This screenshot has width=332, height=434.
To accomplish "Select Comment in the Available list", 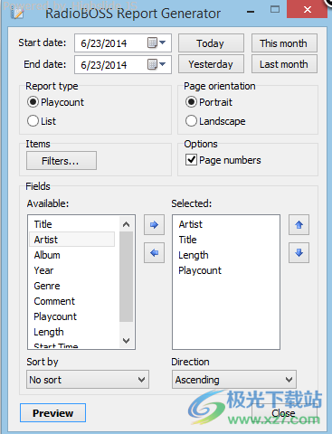I will point(71,301).
